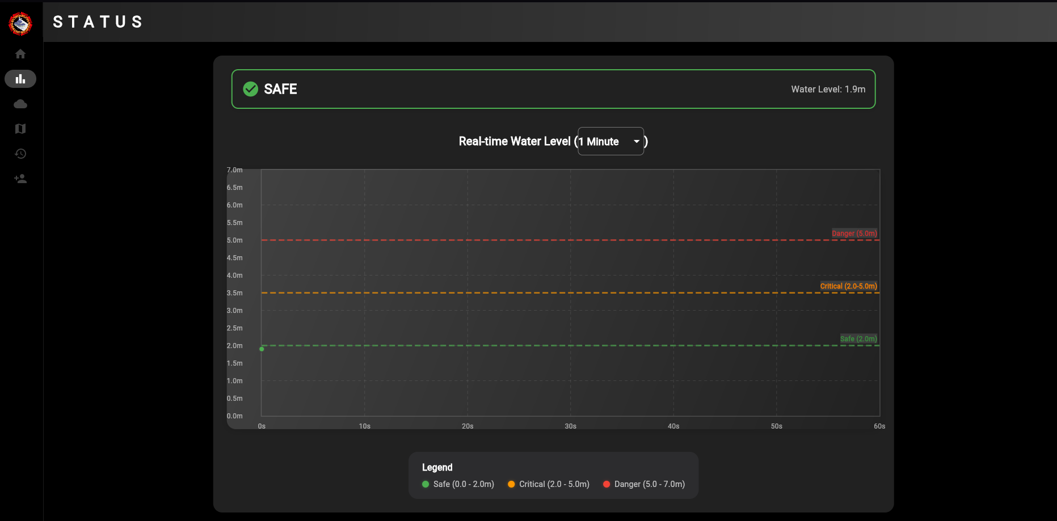Viewport: 1057px width, 521px height.
Task: Click the Legend heading
Action: (x=437, y=467)
